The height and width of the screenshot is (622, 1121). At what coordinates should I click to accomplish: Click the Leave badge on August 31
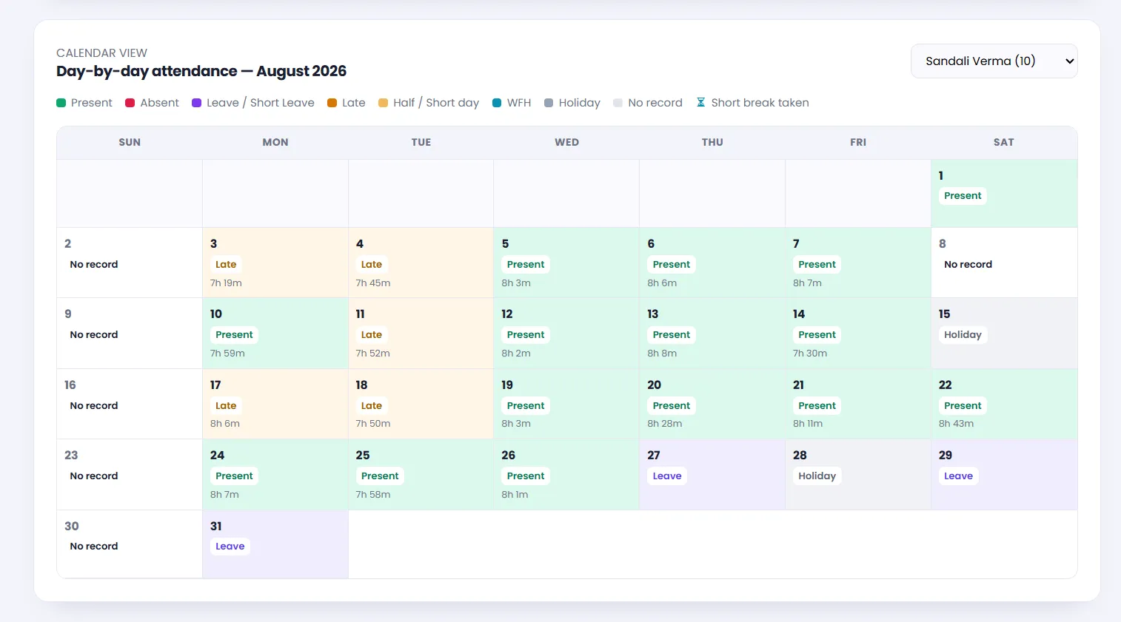(230, 547)
